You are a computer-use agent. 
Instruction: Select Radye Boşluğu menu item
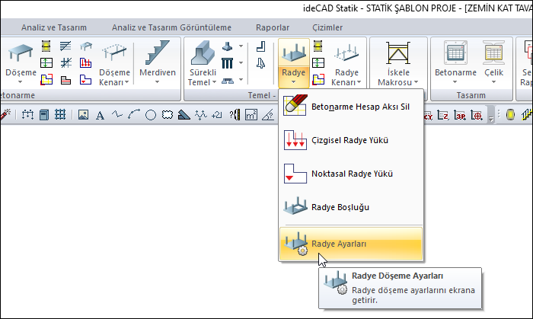pos(351,207)
